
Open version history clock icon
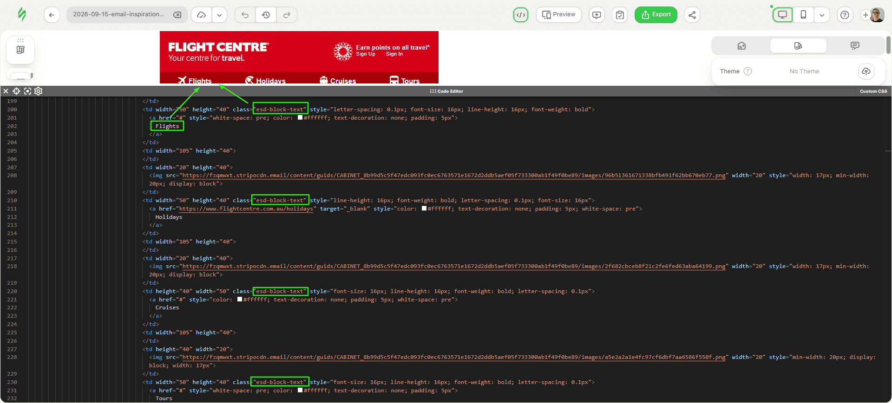(x=266, y=15)
